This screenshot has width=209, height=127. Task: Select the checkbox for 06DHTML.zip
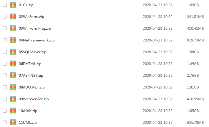coord(5,63)
